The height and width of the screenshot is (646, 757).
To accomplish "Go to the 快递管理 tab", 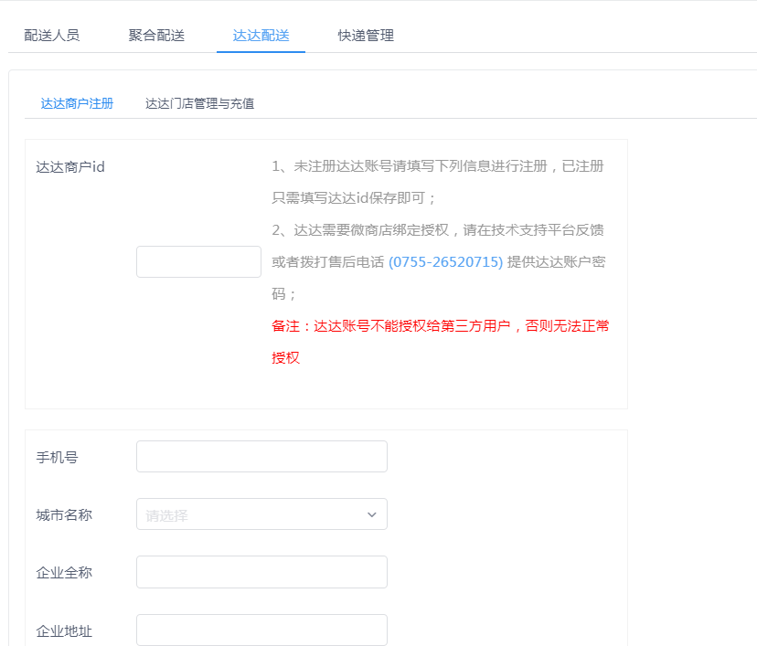I will pyautogui.click(x=366, y=36).
